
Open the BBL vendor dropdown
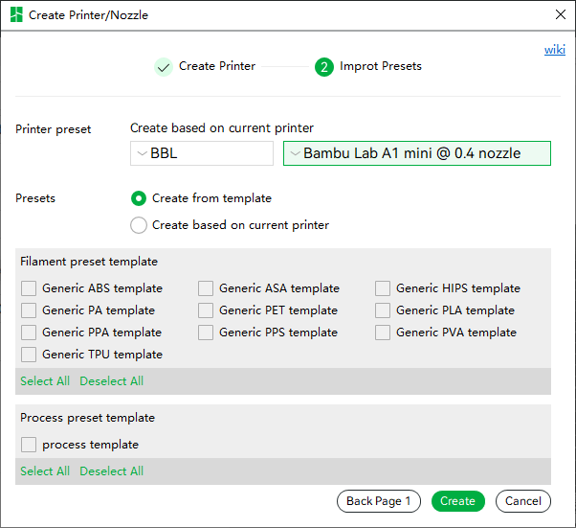[202, 153]
